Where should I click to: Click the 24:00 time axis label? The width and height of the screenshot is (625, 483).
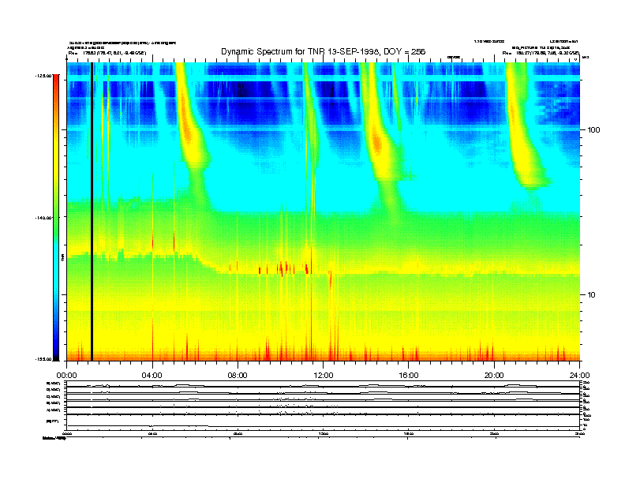pyautogui.click(x=579, y=376)
